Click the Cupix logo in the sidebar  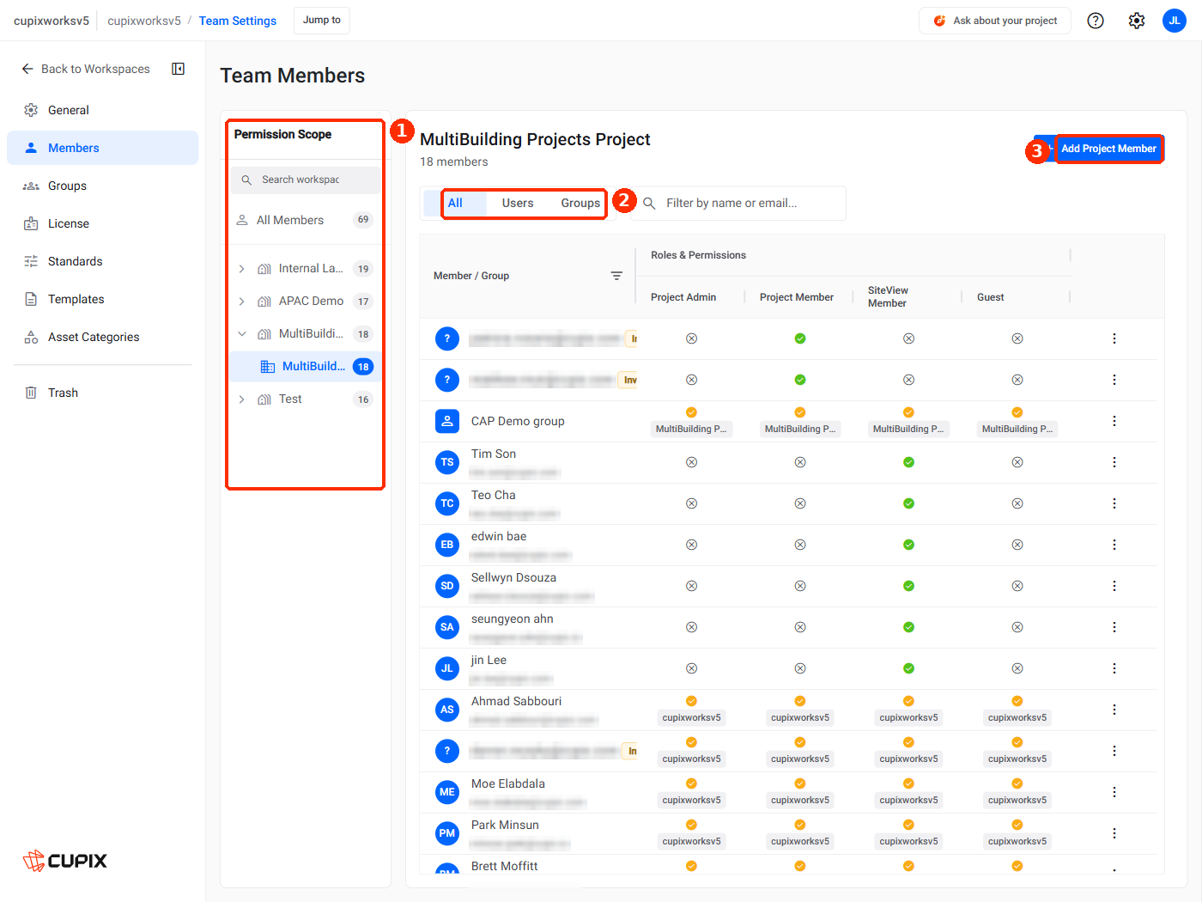point(65,861)
